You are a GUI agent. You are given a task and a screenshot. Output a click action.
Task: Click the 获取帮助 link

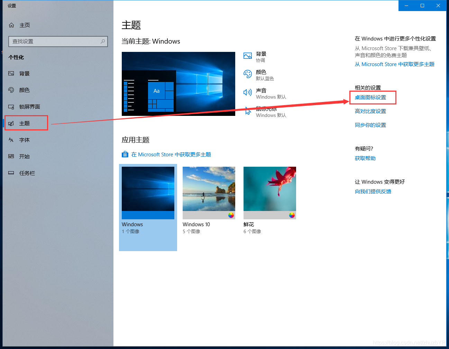[x=365, y=158]
